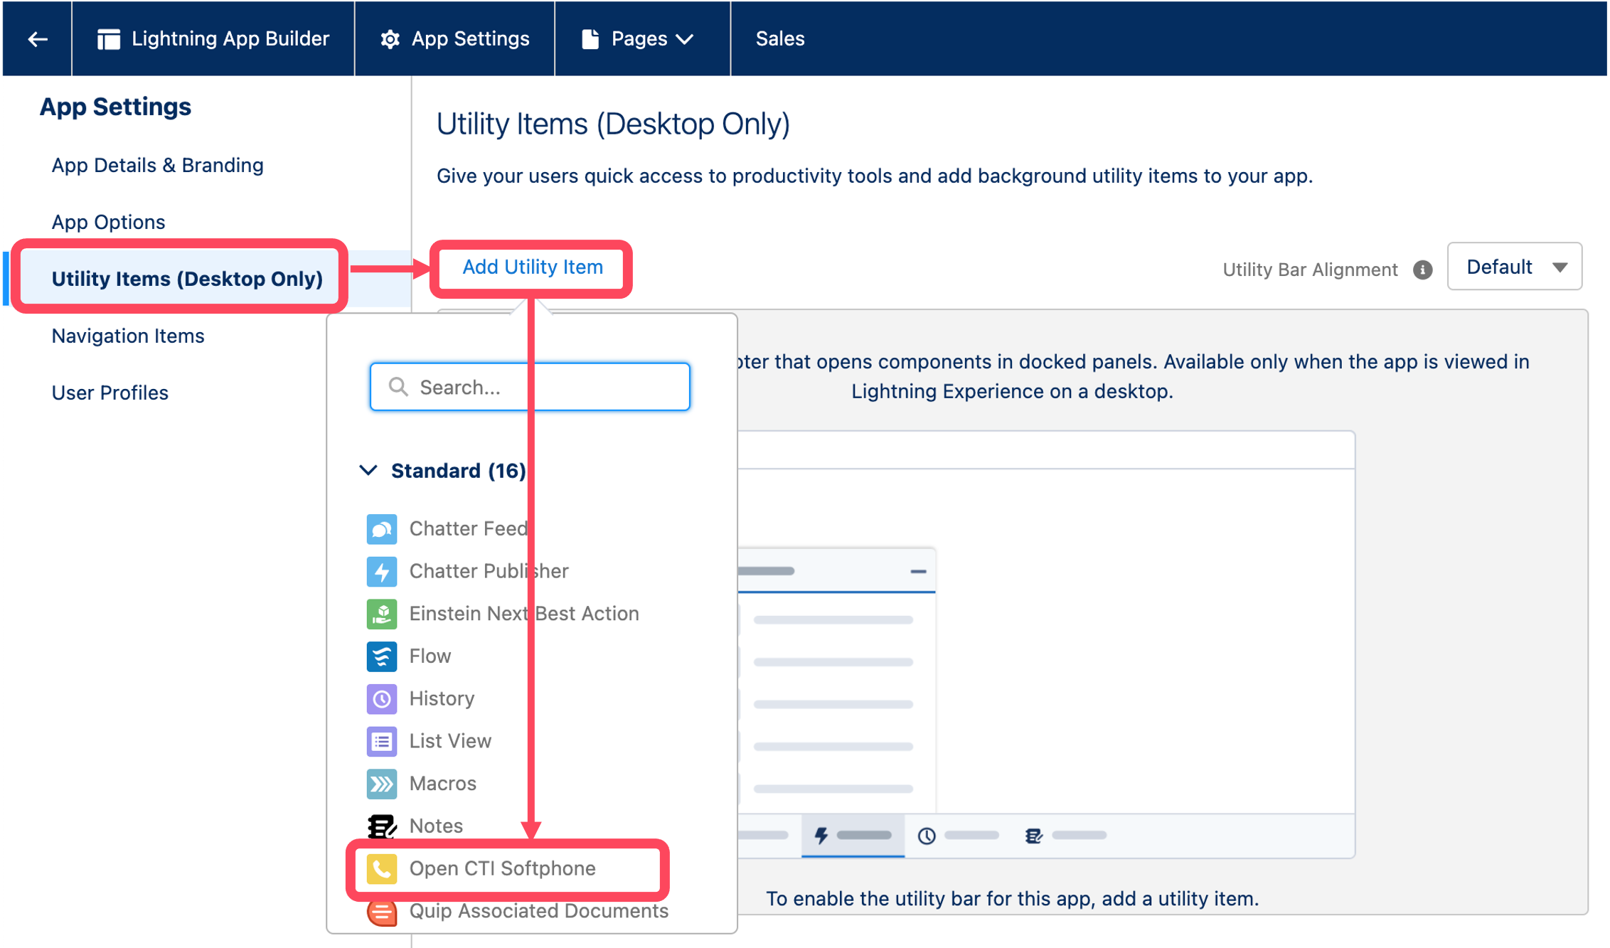
Task: Click the History clock icon
Action: click(382, 699)
